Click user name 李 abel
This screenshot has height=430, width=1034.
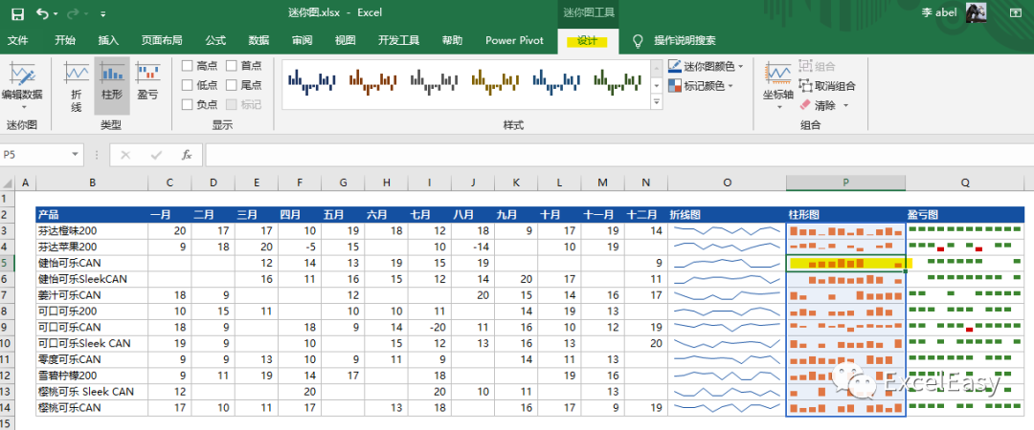click(940, 13)
